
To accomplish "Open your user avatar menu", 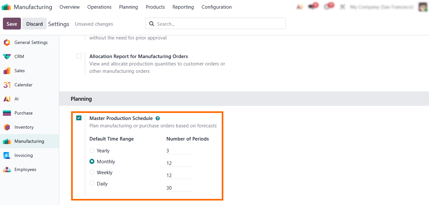I will (422, 7).
